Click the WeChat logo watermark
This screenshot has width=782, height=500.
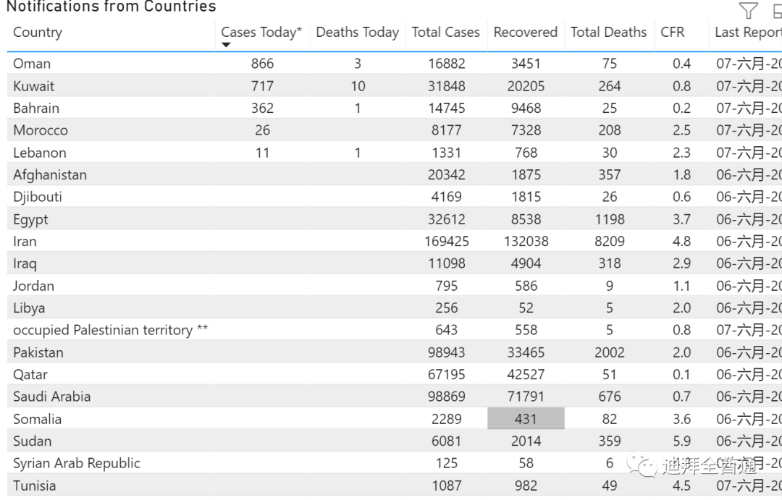click(640, 465)
